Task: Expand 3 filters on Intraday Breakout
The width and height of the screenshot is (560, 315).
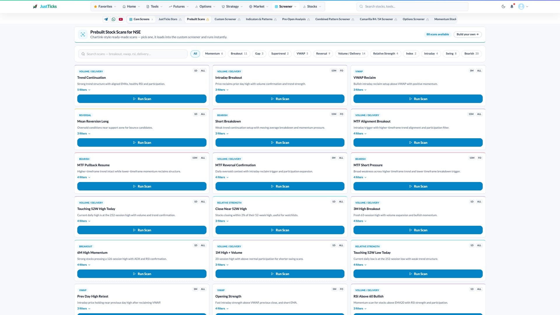Action: tap(222, 90)
